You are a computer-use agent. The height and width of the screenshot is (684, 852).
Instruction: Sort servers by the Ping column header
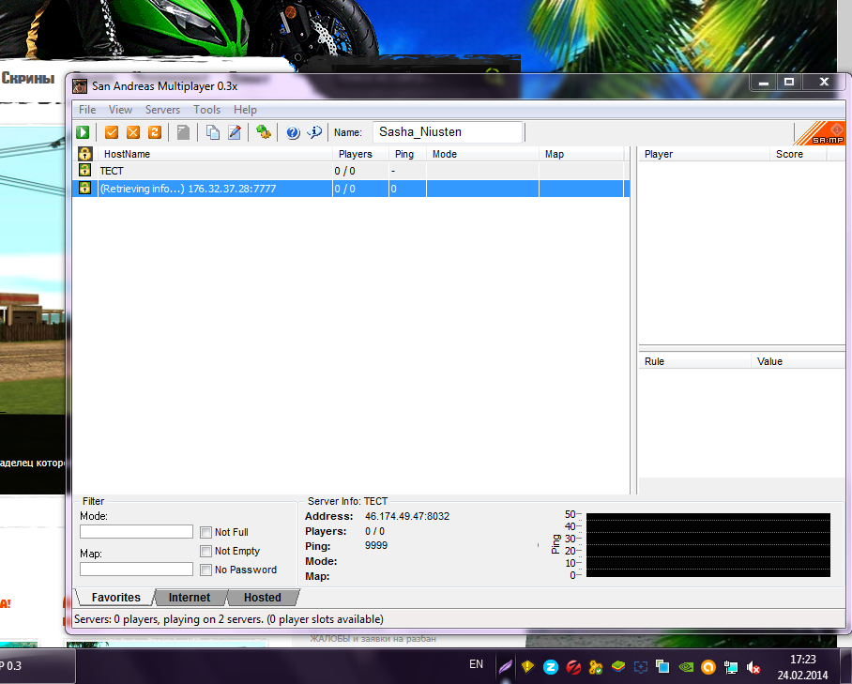coord(408,154)
